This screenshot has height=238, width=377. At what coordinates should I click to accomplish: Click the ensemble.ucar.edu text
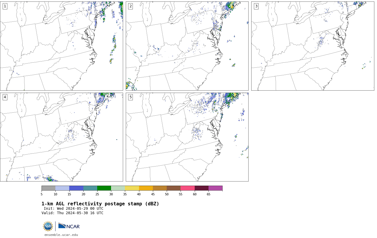tap(61, 235)
